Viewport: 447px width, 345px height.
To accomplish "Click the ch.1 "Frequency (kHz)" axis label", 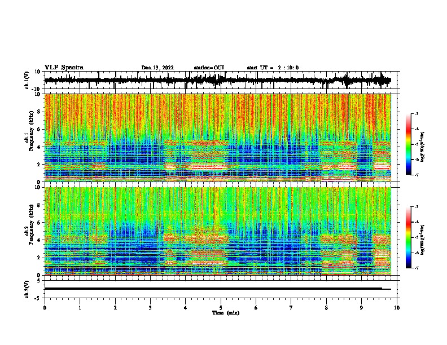I will click(x=32, y=131).
